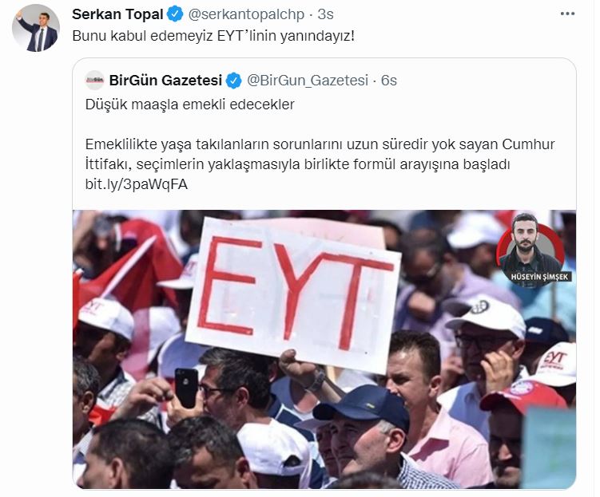Open the Serkan Topal display name
The height and width of the screenshot is (497, 600).
(x=117, y=14)
